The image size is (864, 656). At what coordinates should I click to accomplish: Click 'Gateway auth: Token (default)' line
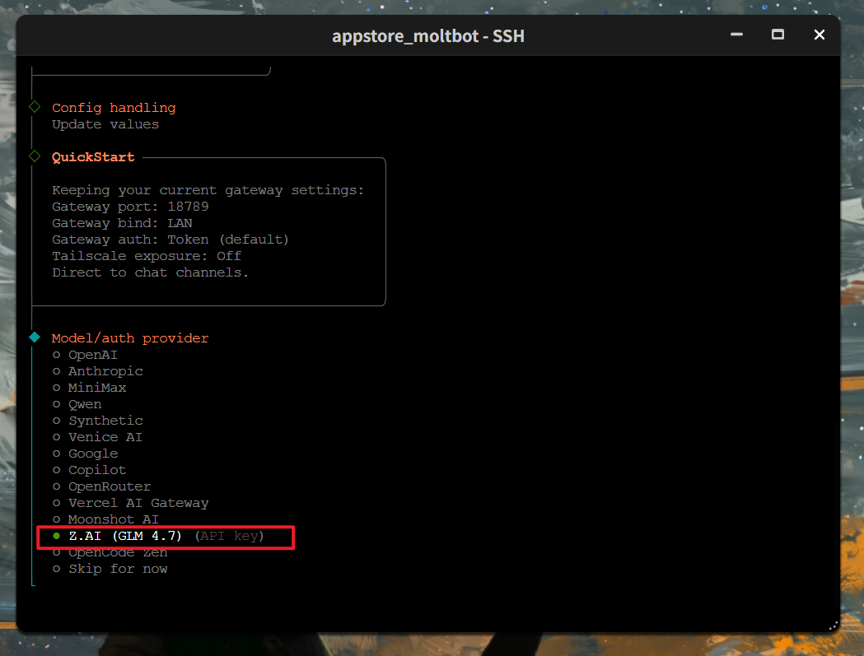click(x=170, y=240)
